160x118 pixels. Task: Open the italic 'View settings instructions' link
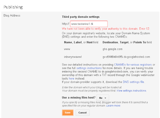coord(131,91)
